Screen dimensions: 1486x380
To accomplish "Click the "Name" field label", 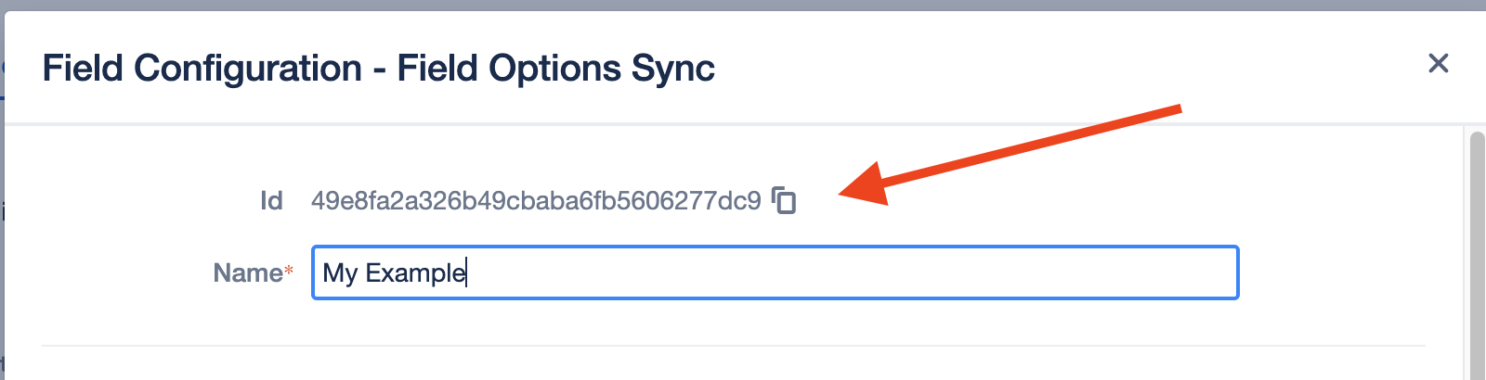I will (247, 272).
